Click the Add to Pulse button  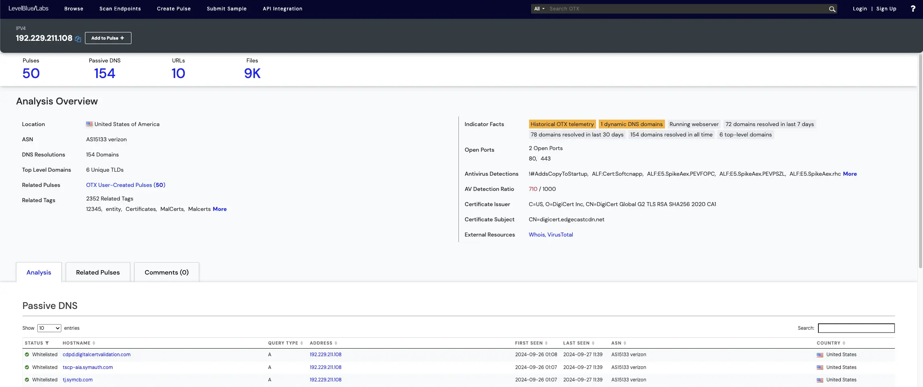point(108,38)
